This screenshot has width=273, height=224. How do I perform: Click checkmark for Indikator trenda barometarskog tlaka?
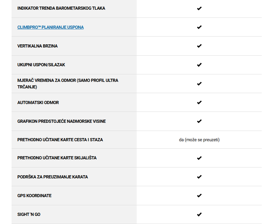pos(199,8)
